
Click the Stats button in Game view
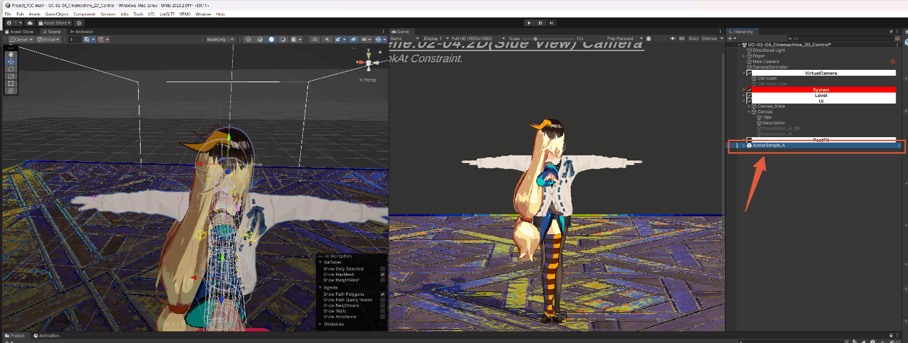(x=693, y=38)
